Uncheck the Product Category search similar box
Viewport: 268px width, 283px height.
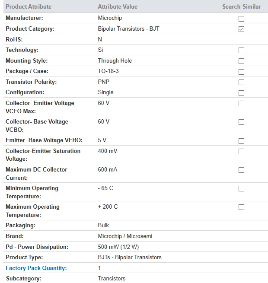[x=241, y=29]
